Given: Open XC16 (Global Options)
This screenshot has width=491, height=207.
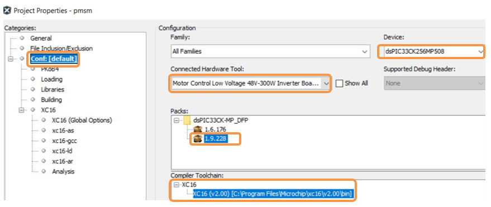Looking at the screenshot, I should [x=82, y=120].
